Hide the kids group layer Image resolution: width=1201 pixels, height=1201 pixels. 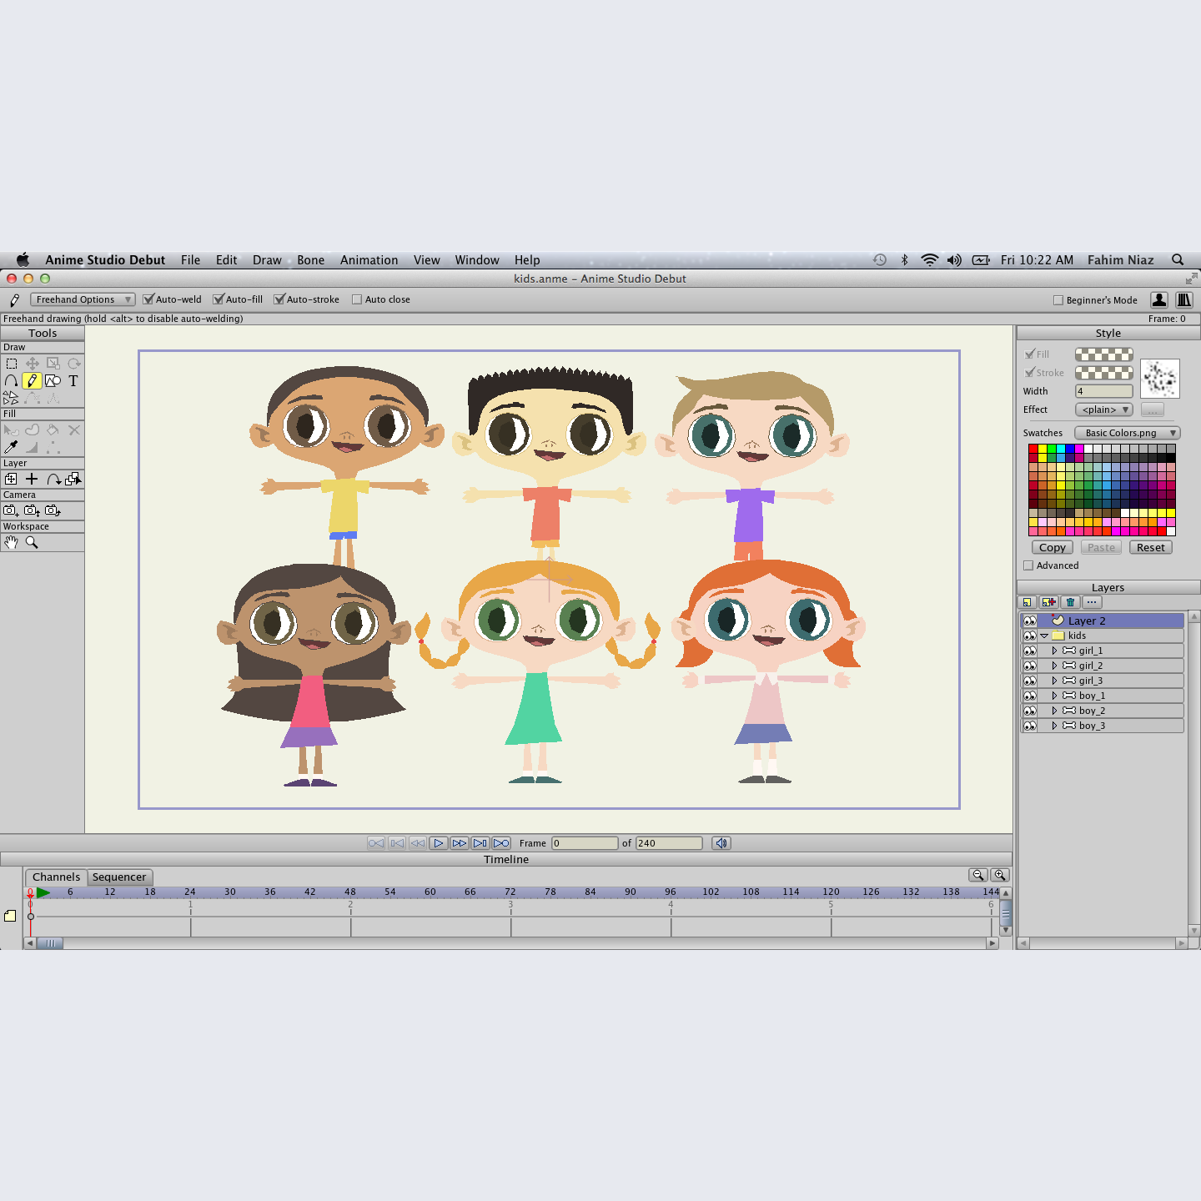click(x=1030, y=636)
